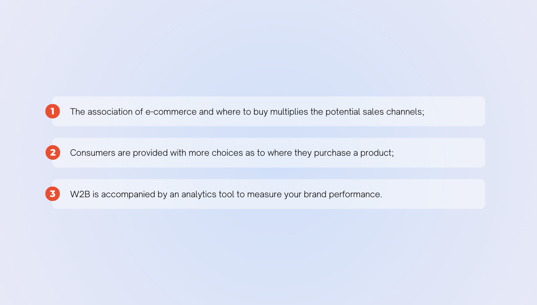Select the first card about e-commerce association

click(268, 111)
